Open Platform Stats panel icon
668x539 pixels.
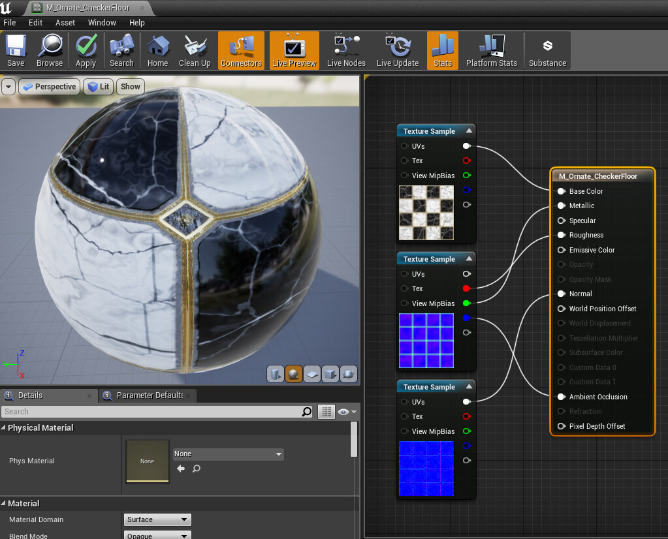[x=491, y=51]
